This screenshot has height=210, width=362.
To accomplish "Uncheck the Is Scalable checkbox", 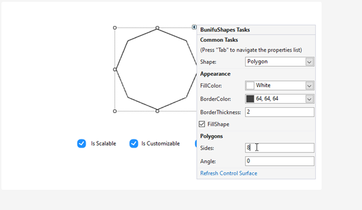I will click(81, 143).
